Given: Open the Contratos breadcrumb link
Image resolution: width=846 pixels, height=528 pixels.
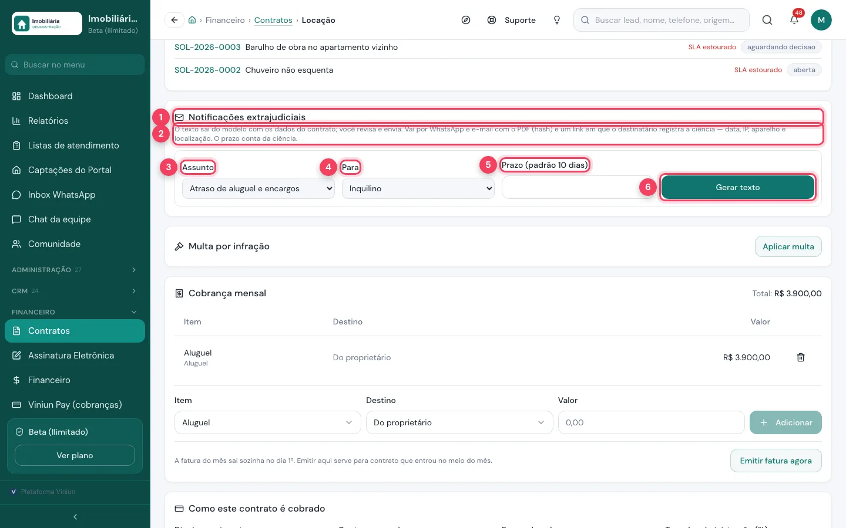Looking at the screenshot, I should pyautogui.click(x=273, y=20).
